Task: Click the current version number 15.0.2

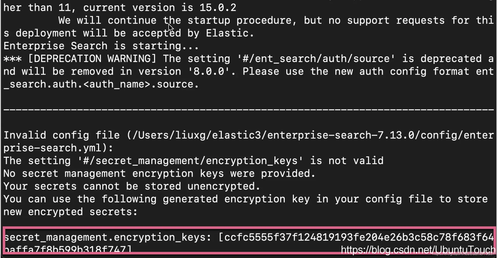Action: (218, 8)
